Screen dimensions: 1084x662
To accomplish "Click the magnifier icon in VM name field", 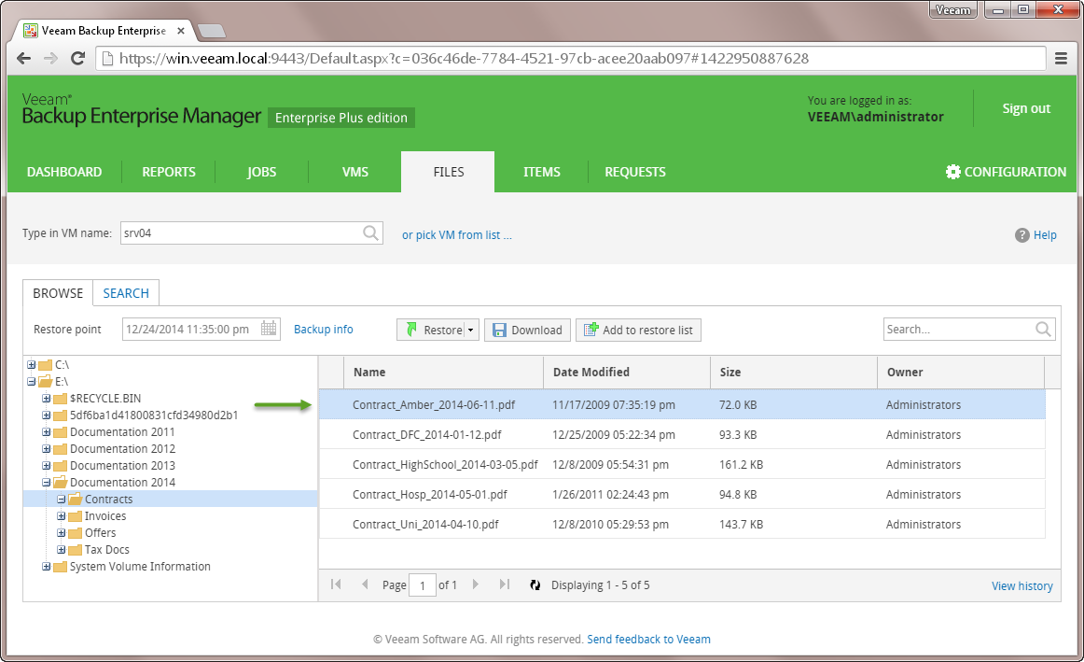I will tap(370, 233).
